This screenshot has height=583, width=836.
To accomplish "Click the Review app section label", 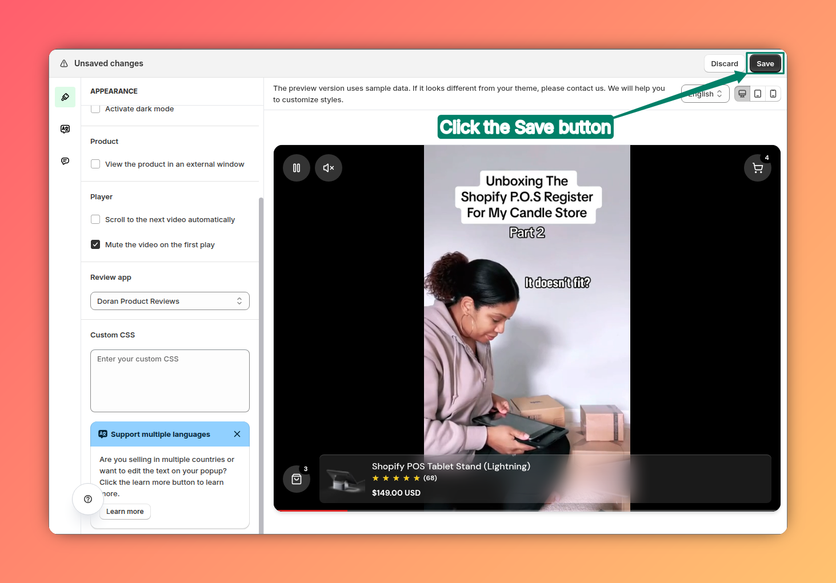I will [111, 278].
